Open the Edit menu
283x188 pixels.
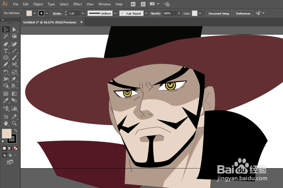tap(26, 4)
